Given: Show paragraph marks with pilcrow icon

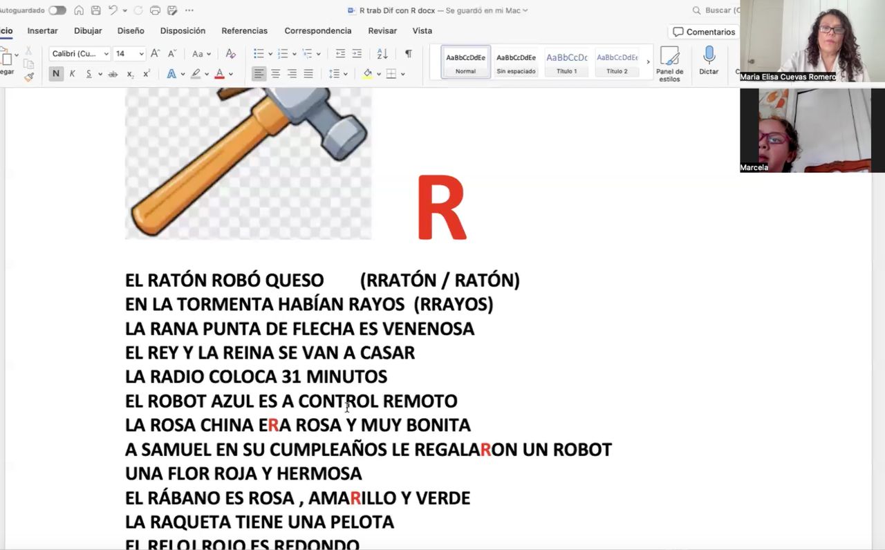Looking at the screenshot, I should tap(408, 54).
